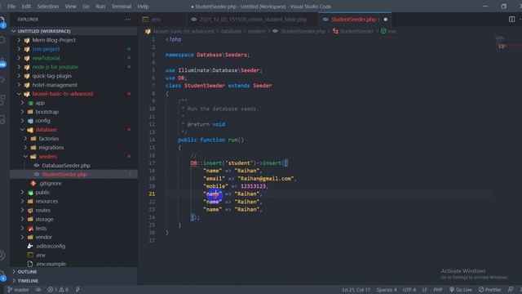The height and width of the screenshot is (294, 522).
Task: Open the problems errors and warnings indicator
Action: (58, 290)
